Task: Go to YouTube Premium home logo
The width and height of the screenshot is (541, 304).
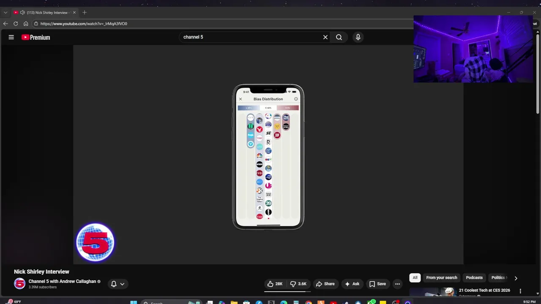Action: [36, 37]
